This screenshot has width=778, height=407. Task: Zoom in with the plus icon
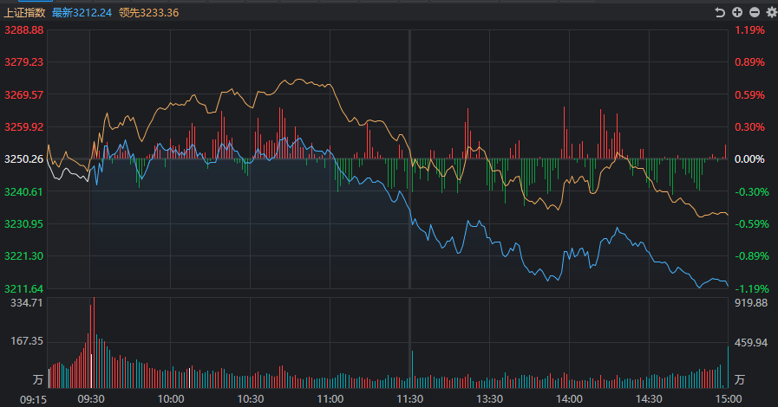pos(736,12)
